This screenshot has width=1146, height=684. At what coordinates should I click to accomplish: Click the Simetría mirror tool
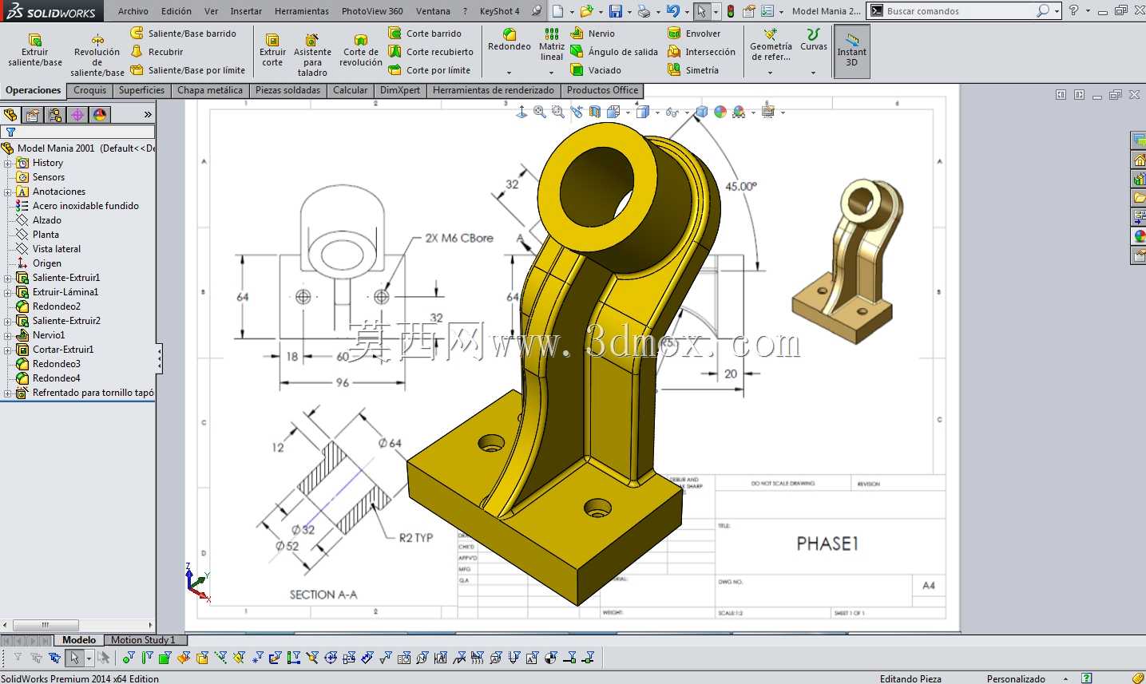coord(693,70)
